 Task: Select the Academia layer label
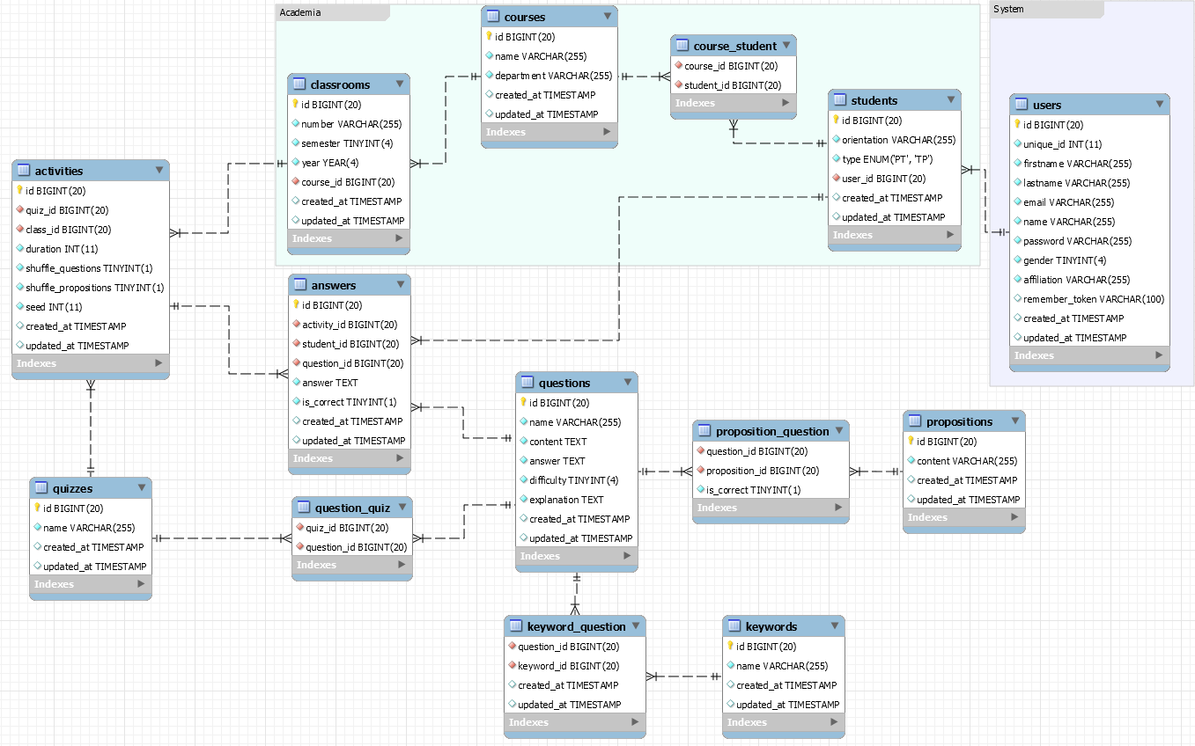tap(300, 12)
